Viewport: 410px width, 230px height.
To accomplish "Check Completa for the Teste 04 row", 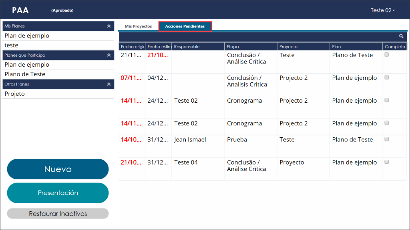I will (x=387, y=162).
